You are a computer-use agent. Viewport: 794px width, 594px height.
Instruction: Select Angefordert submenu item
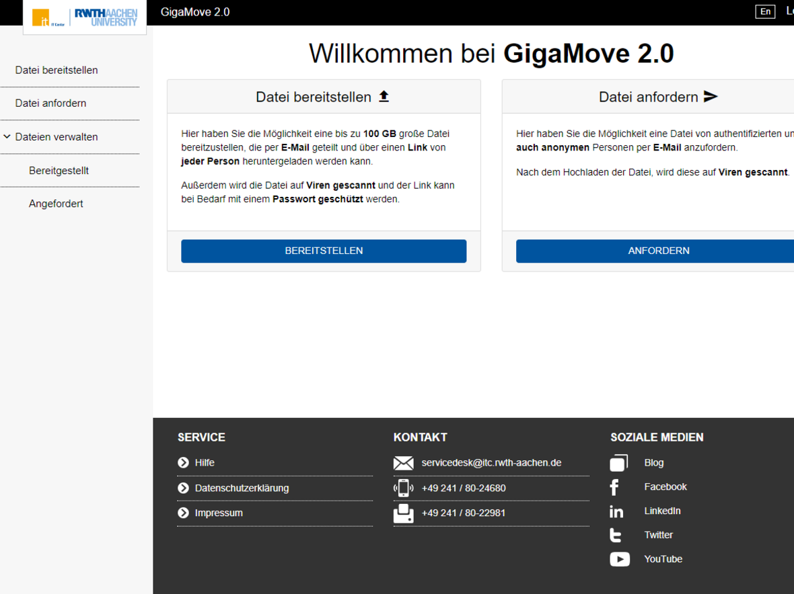point(56,204)
